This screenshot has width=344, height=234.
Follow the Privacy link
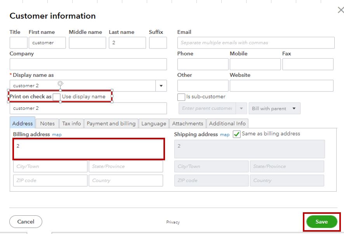(x=173, y=222)
